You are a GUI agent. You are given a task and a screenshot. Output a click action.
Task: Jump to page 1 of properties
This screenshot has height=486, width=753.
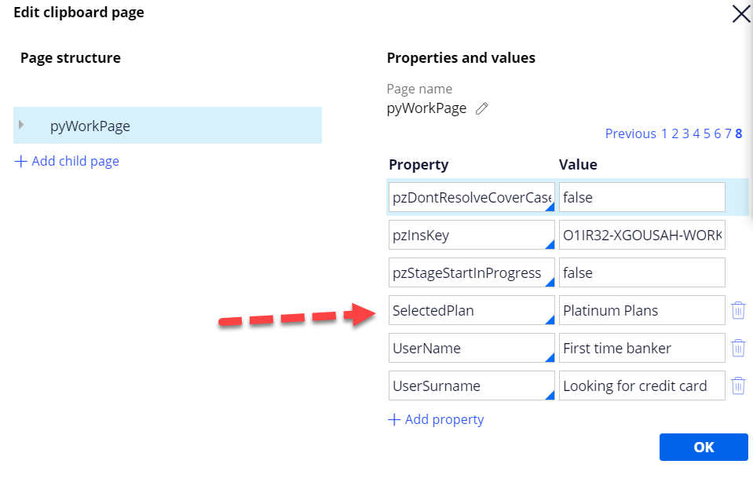click(664, 133)
